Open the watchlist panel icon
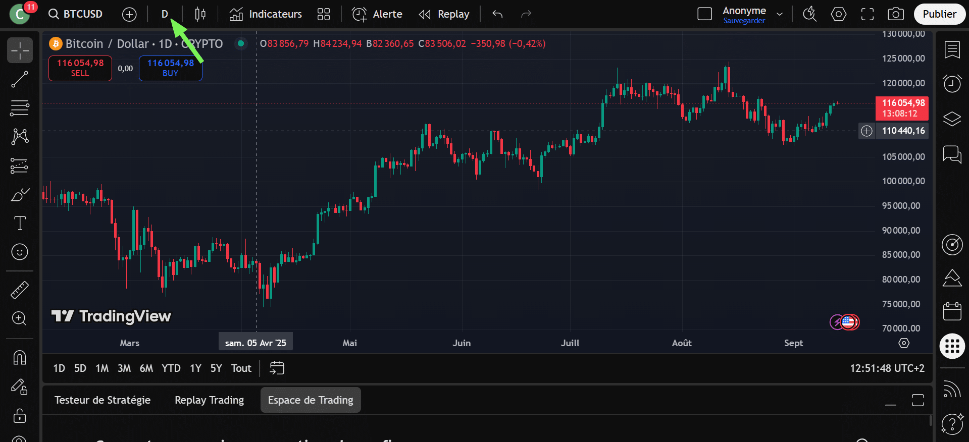Screen dimensions: 969x442 point(952,49)
